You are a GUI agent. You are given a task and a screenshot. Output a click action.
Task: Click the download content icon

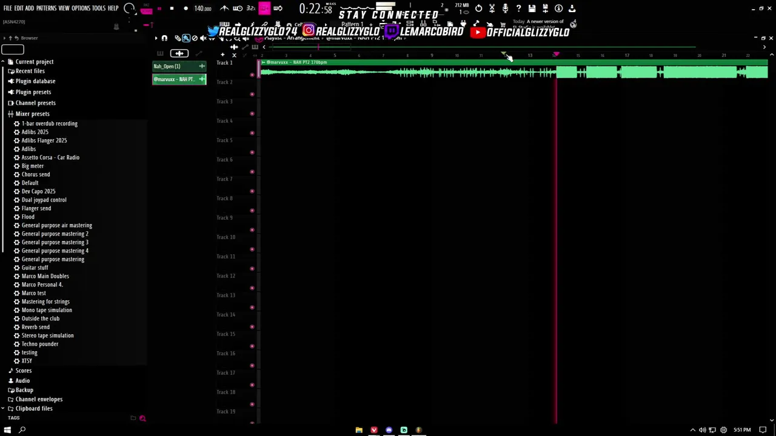click(x=572, y=8)
